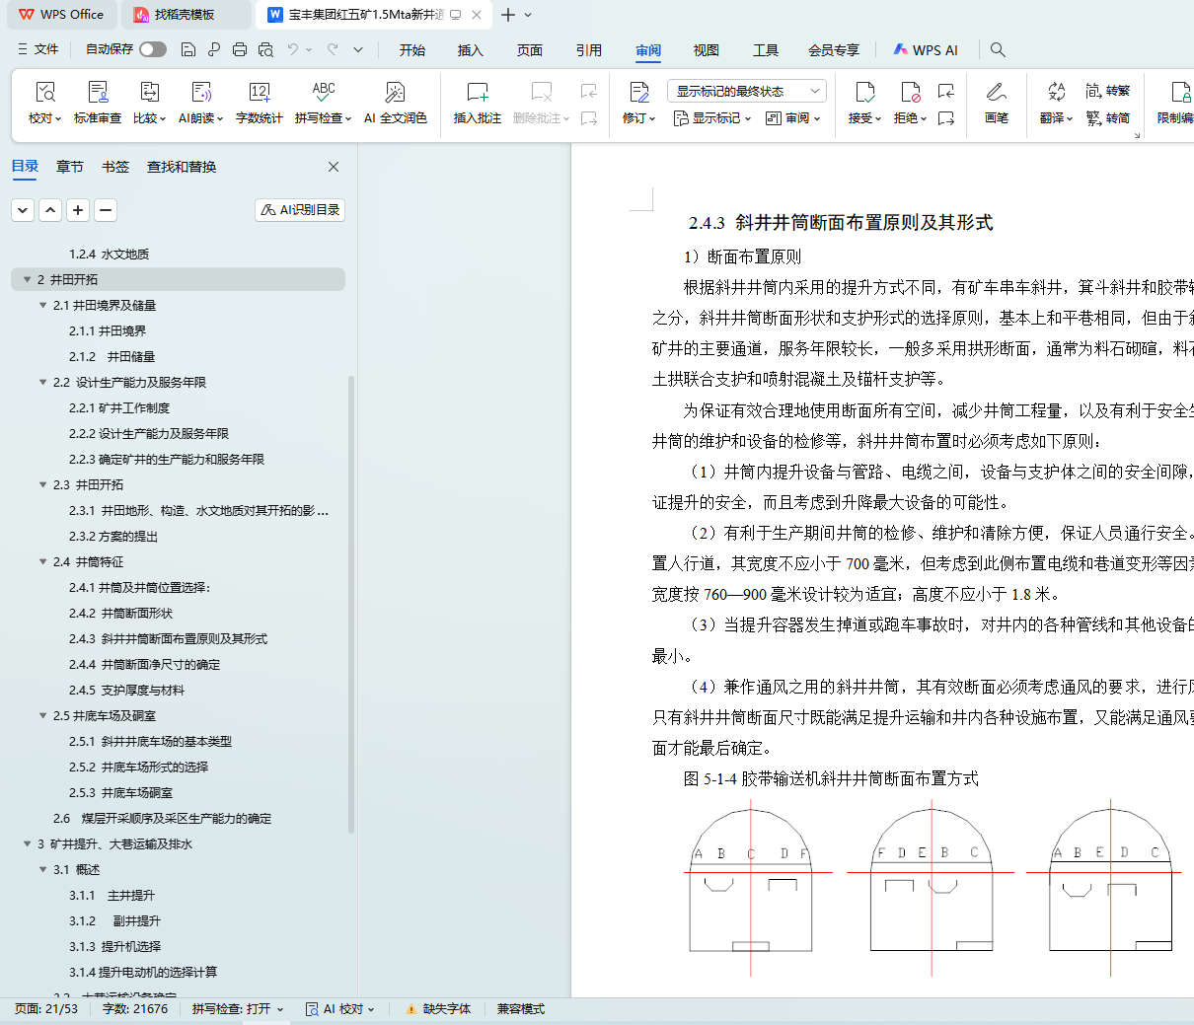This screenshot has width=1194, height=1025.
Task: Click 插入批注 insert comment
Action: (478, 103)
